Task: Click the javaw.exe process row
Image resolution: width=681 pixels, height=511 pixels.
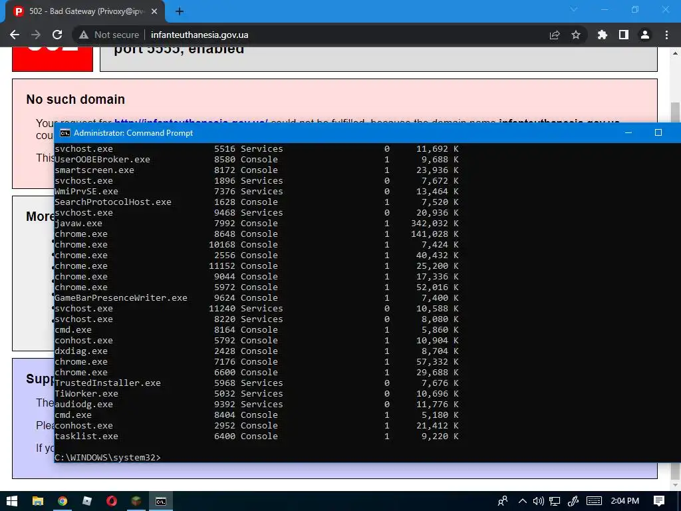Action: (256, 224)
